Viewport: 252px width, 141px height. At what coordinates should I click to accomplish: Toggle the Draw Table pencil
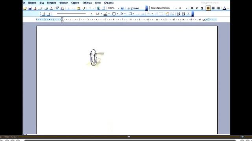pyautogui.click(x=43, y=14)
